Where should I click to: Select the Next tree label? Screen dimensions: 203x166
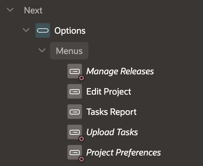[33, 11]
